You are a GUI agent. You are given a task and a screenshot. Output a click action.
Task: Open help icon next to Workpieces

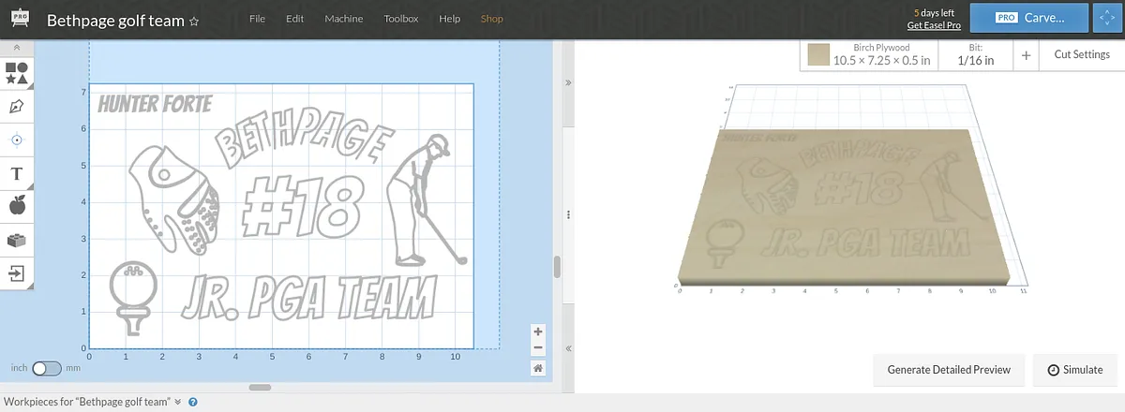pyautogui.click(x=192, y=402)
